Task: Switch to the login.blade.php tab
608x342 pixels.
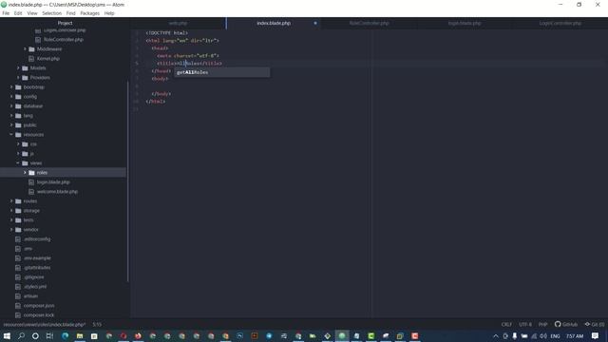Action: (465, 23)
